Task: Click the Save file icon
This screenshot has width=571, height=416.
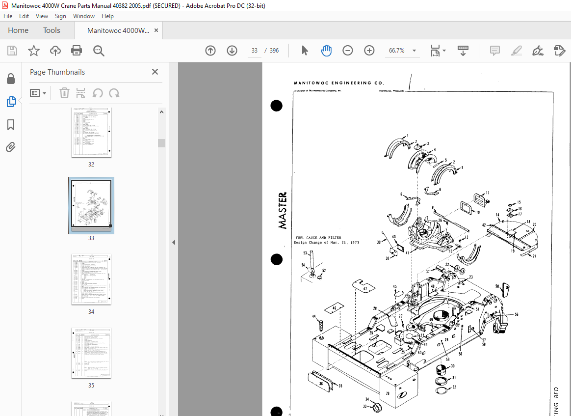Action: point(12,51)
